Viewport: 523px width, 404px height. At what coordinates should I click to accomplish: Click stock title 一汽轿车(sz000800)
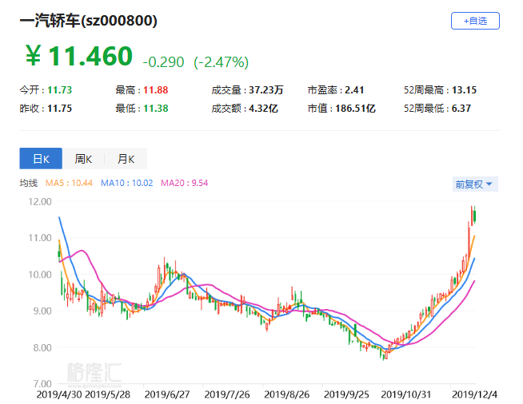coord(89,21)
